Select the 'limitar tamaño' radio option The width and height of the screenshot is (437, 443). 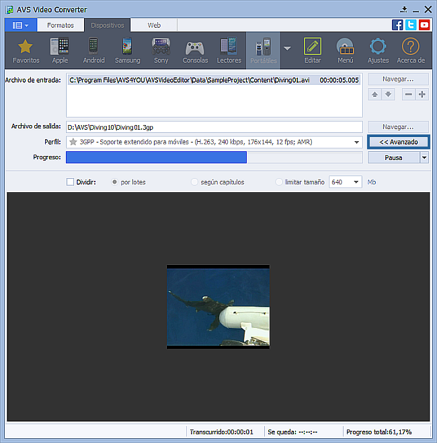[x=280, y=182]
